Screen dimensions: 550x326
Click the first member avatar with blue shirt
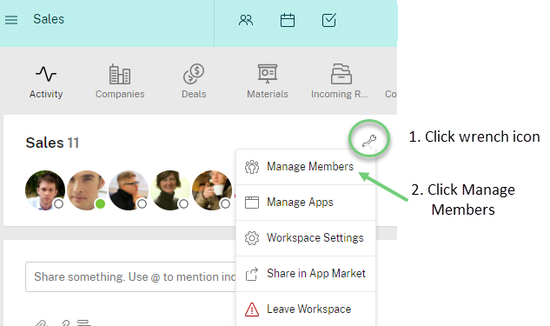[45, 190]
